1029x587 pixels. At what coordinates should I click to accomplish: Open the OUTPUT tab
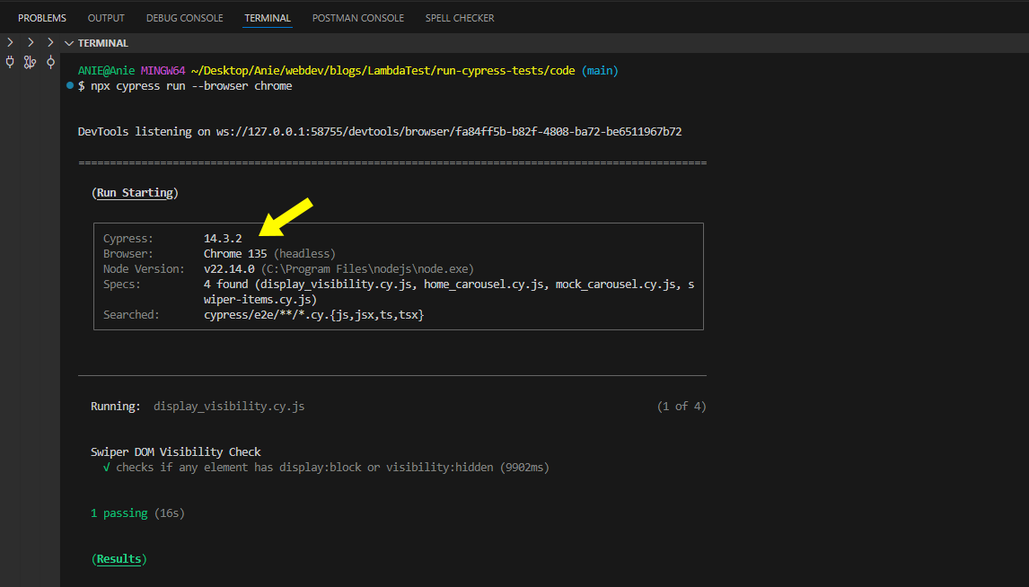(106, 17)
